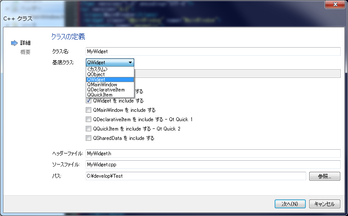
Task: Proceed with 次へ(N) button
Action: click(290, 204)
